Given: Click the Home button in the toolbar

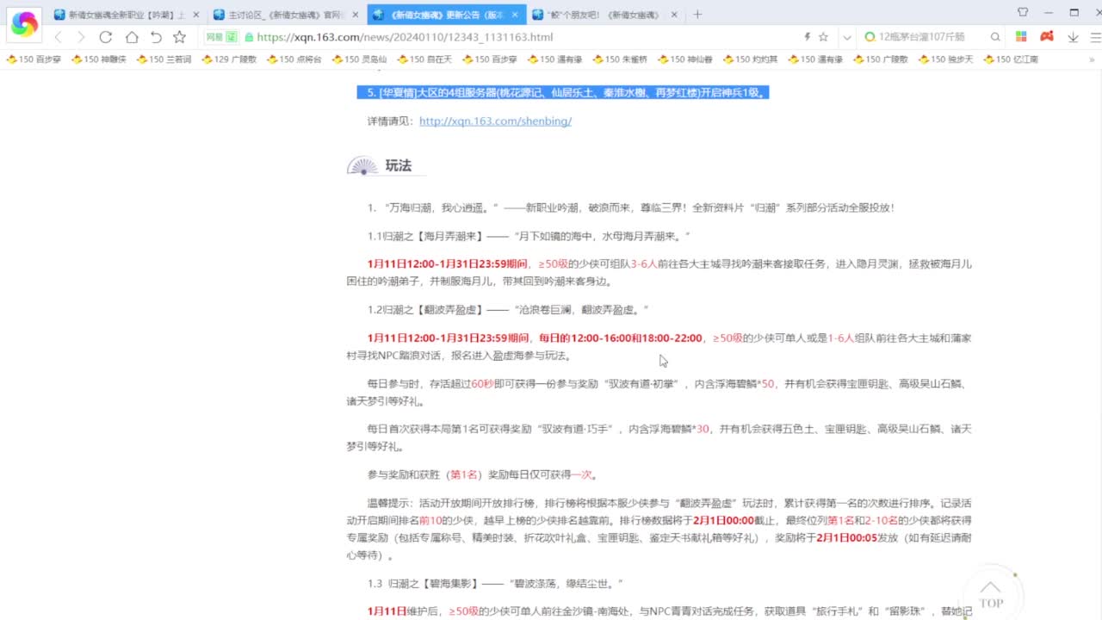Looking at the screenshot, I should tap(131, 38).
